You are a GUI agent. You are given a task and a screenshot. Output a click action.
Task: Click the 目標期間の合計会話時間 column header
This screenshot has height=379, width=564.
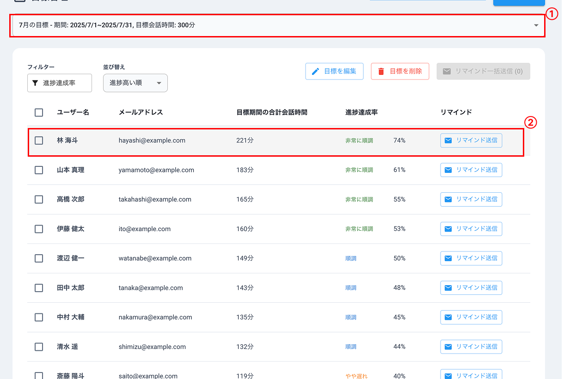[x=272, y=112]
